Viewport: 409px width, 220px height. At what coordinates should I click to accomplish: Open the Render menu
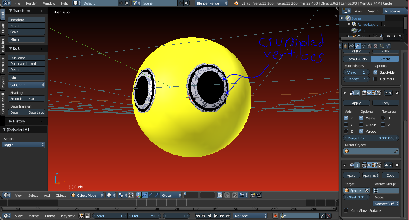coord(31,3)
